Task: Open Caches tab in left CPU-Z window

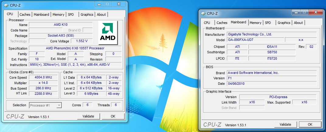Action: [25, 15]
